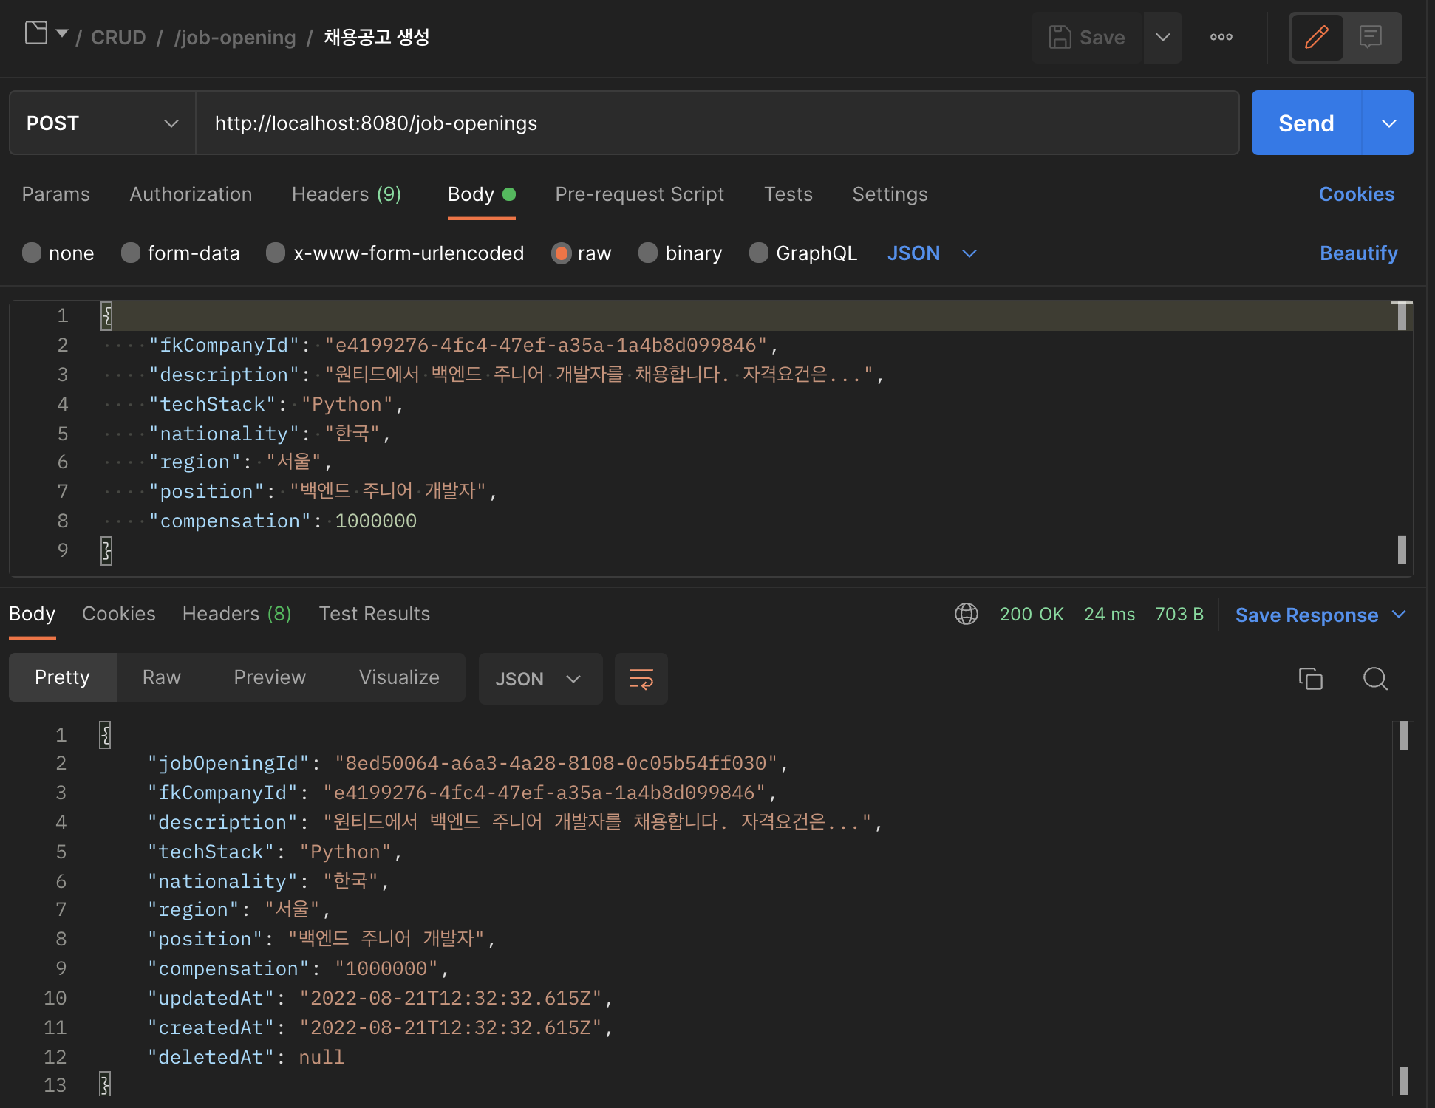Click the green Body status dot
1435x1108 pixels.
tap(509, 194)
